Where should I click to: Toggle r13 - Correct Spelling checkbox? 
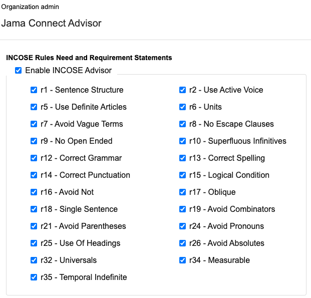tap(183, 158)
